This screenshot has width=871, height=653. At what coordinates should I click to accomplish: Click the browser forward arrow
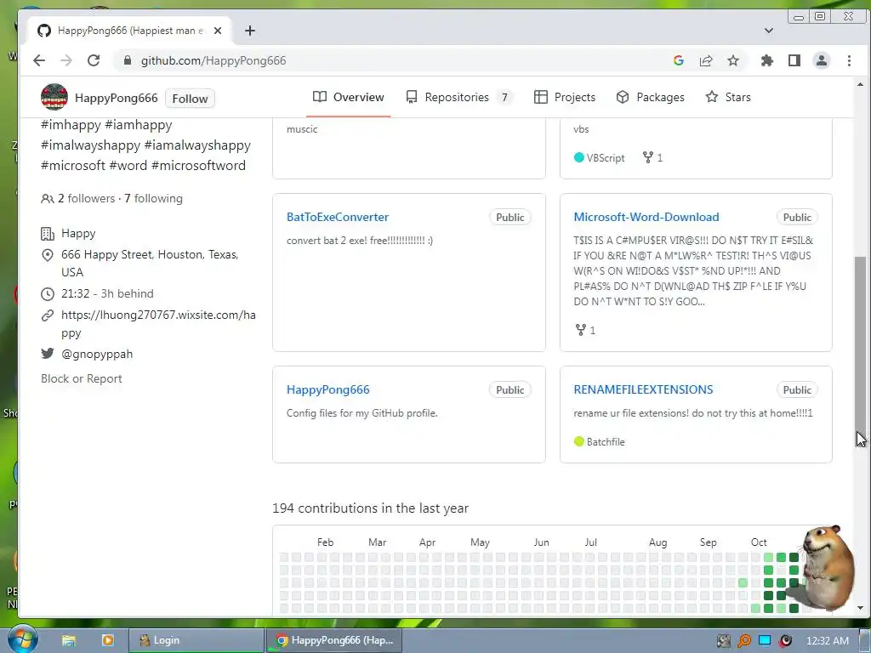point(66,60)
